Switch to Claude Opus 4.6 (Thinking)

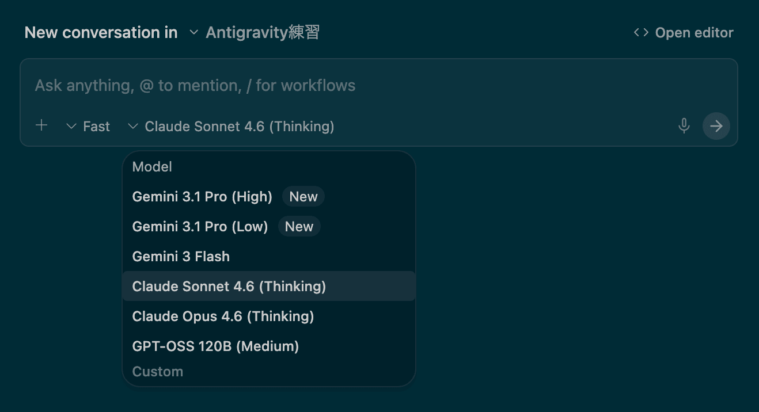223,316
